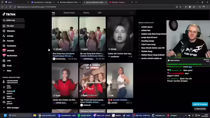Click the streamer webcam overlay
210x118 pixels.
[x=188, y=39]
